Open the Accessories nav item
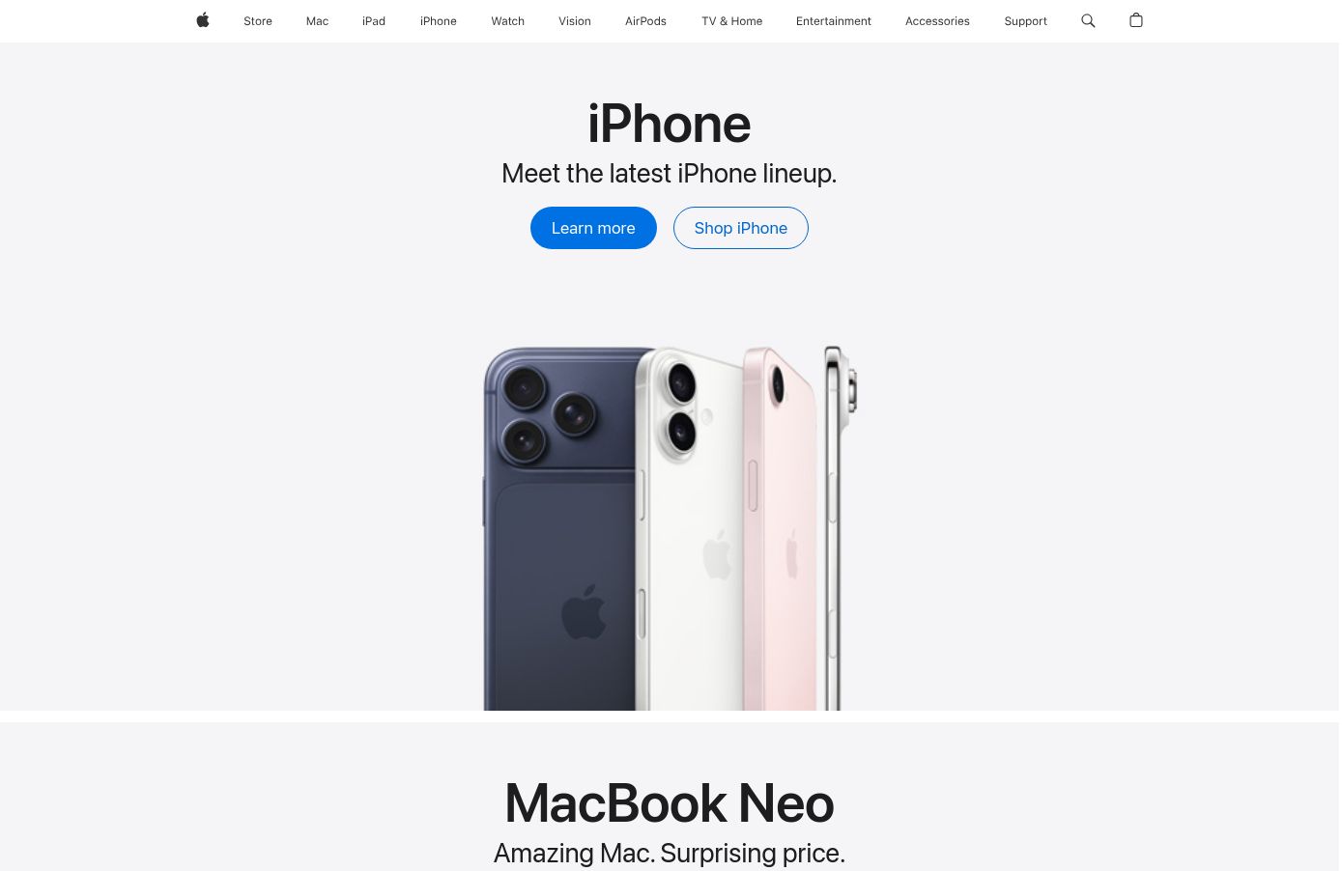Screen dimensions: 1342x871 pyautogui.click(x=937, y=21)
